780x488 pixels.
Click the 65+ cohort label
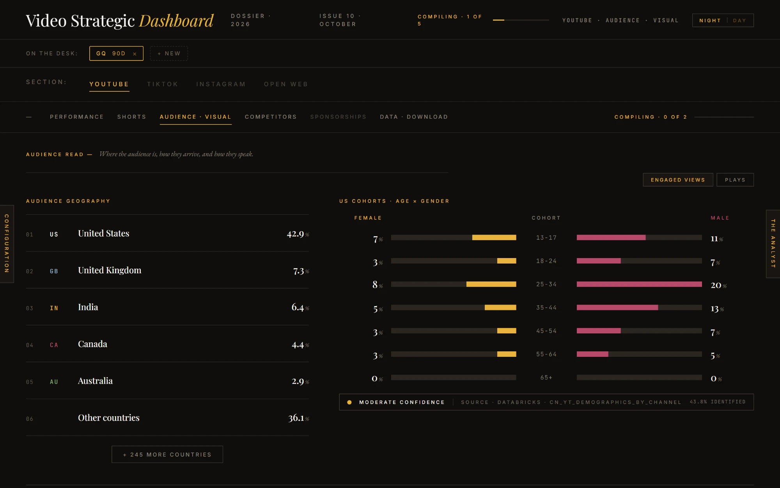click(x=546, y=378)
